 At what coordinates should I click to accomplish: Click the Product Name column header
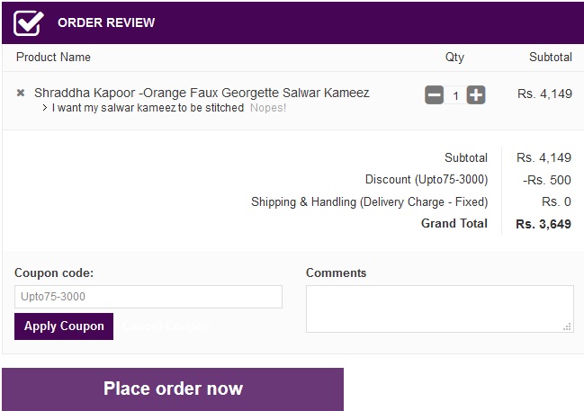(54, 57)
